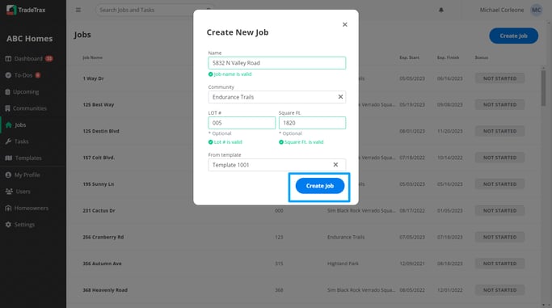The width and height of the screenshot is (552, 308).
Task: Open the notifications bell
Action: 440,10
